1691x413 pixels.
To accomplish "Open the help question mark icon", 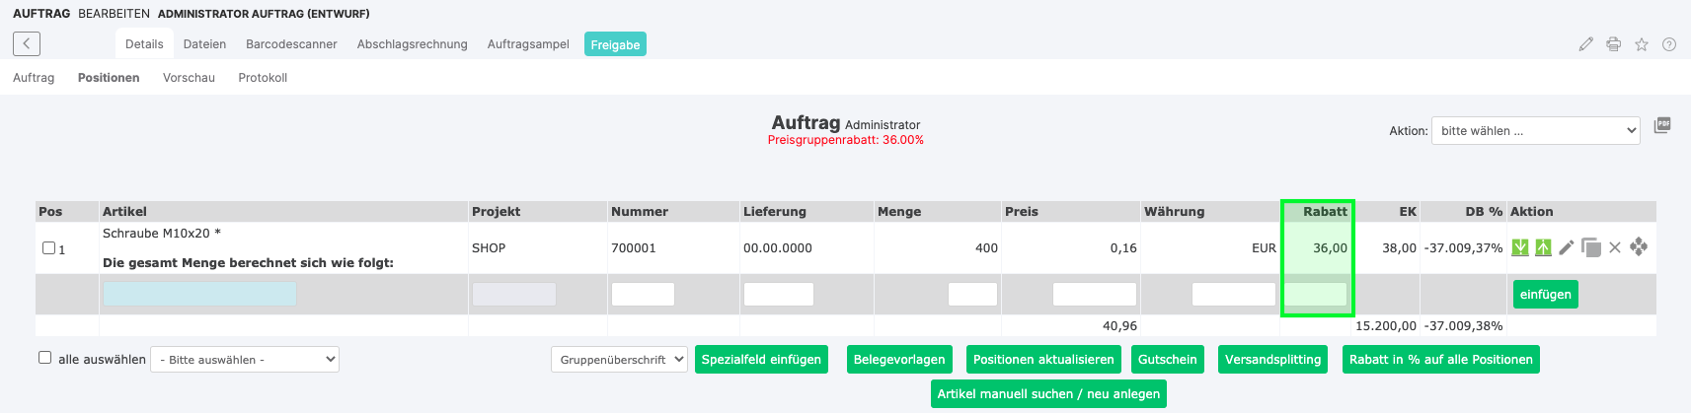I will click(1668, 44).
